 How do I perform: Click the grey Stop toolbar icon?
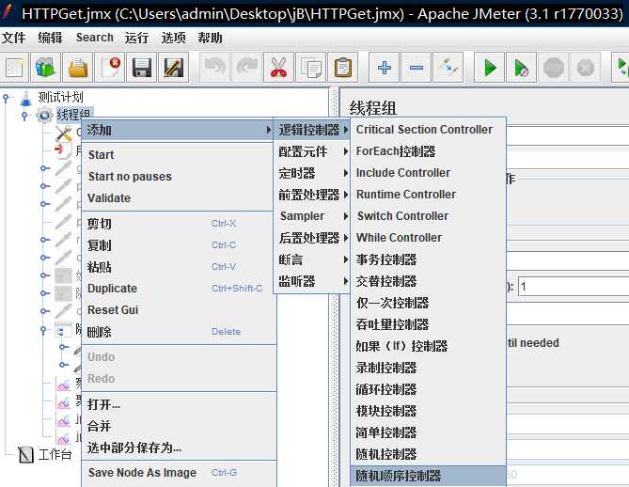point(554,68)
